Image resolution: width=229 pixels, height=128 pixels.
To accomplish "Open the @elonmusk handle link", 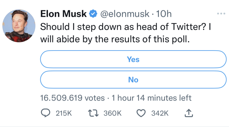I will 124,14.
